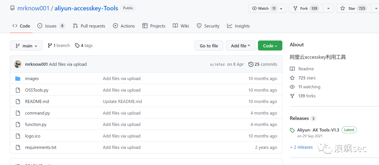Open the command.py file

point(38,113)
